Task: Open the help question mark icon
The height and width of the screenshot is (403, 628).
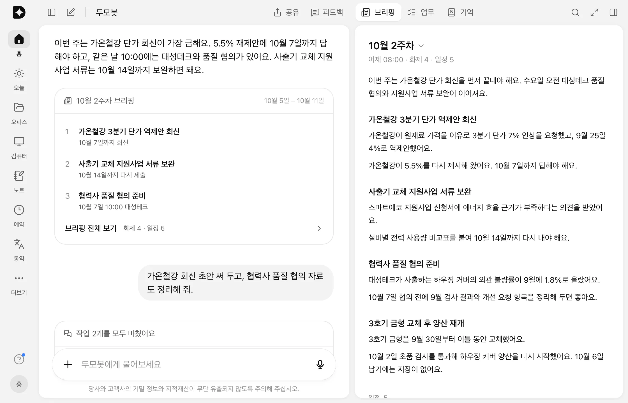Action: (19, 359)
